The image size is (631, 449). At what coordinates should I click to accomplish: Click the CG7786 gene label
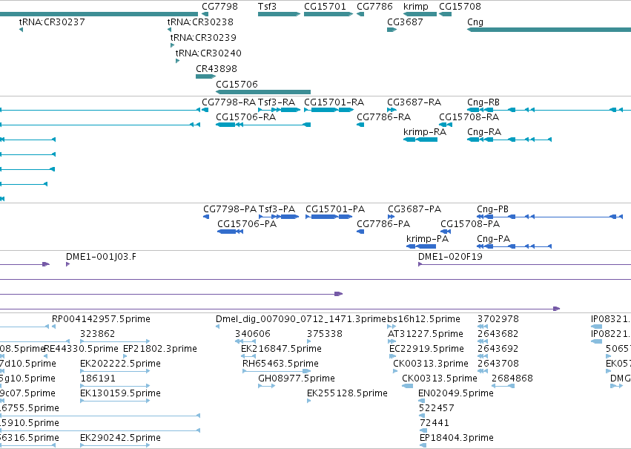374,7
